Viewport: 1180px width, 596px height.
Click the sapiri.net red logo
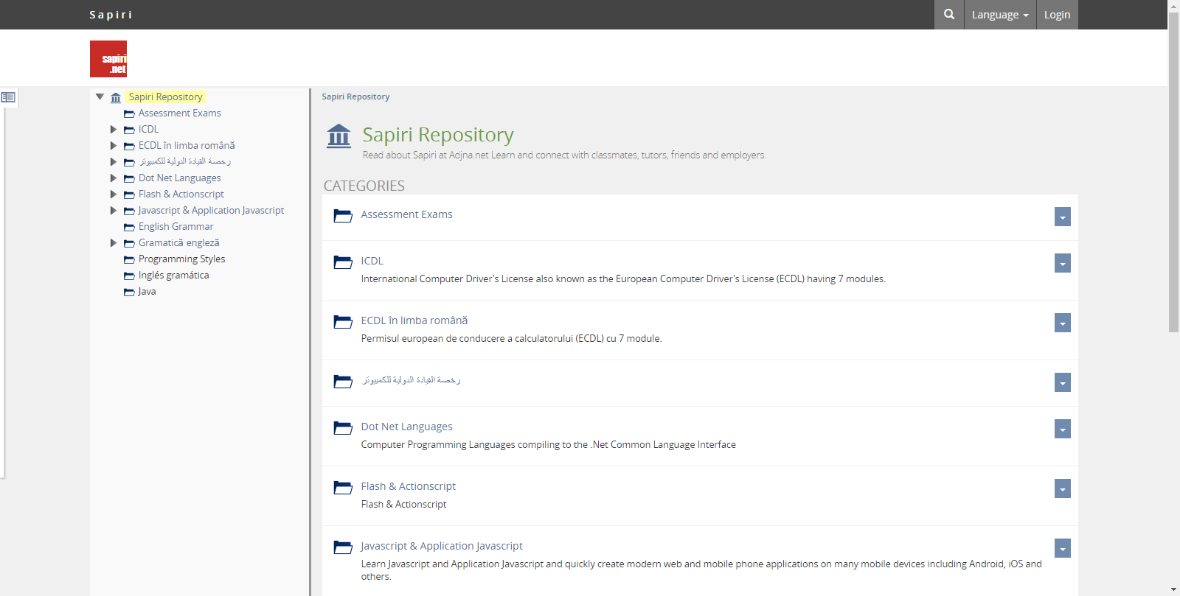[108, 59]
